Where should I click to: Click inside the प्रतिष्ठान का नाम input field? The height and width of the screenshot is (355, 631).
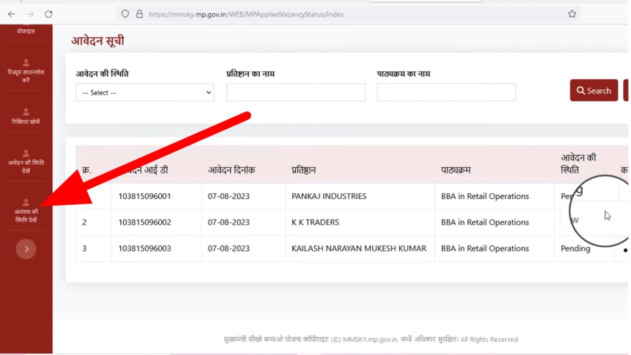click(x=295, y=92)
